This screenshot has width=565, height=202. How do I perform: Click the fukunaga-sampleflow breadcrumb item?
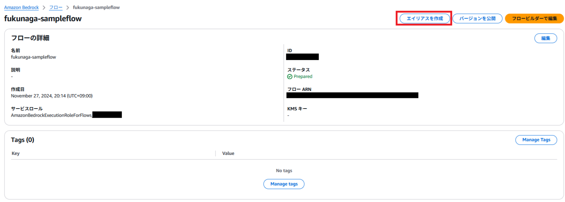pos(96,7)
